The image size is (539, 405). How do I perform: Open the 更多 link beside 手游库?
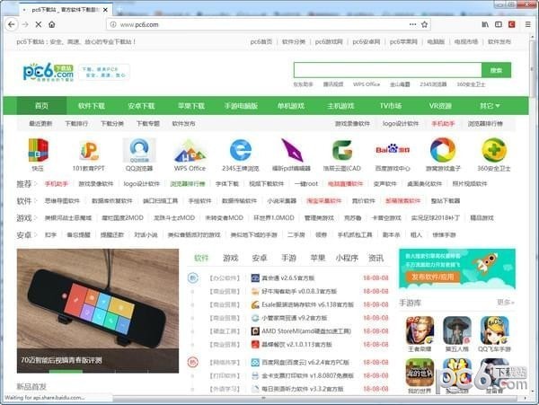click(505, 303)
